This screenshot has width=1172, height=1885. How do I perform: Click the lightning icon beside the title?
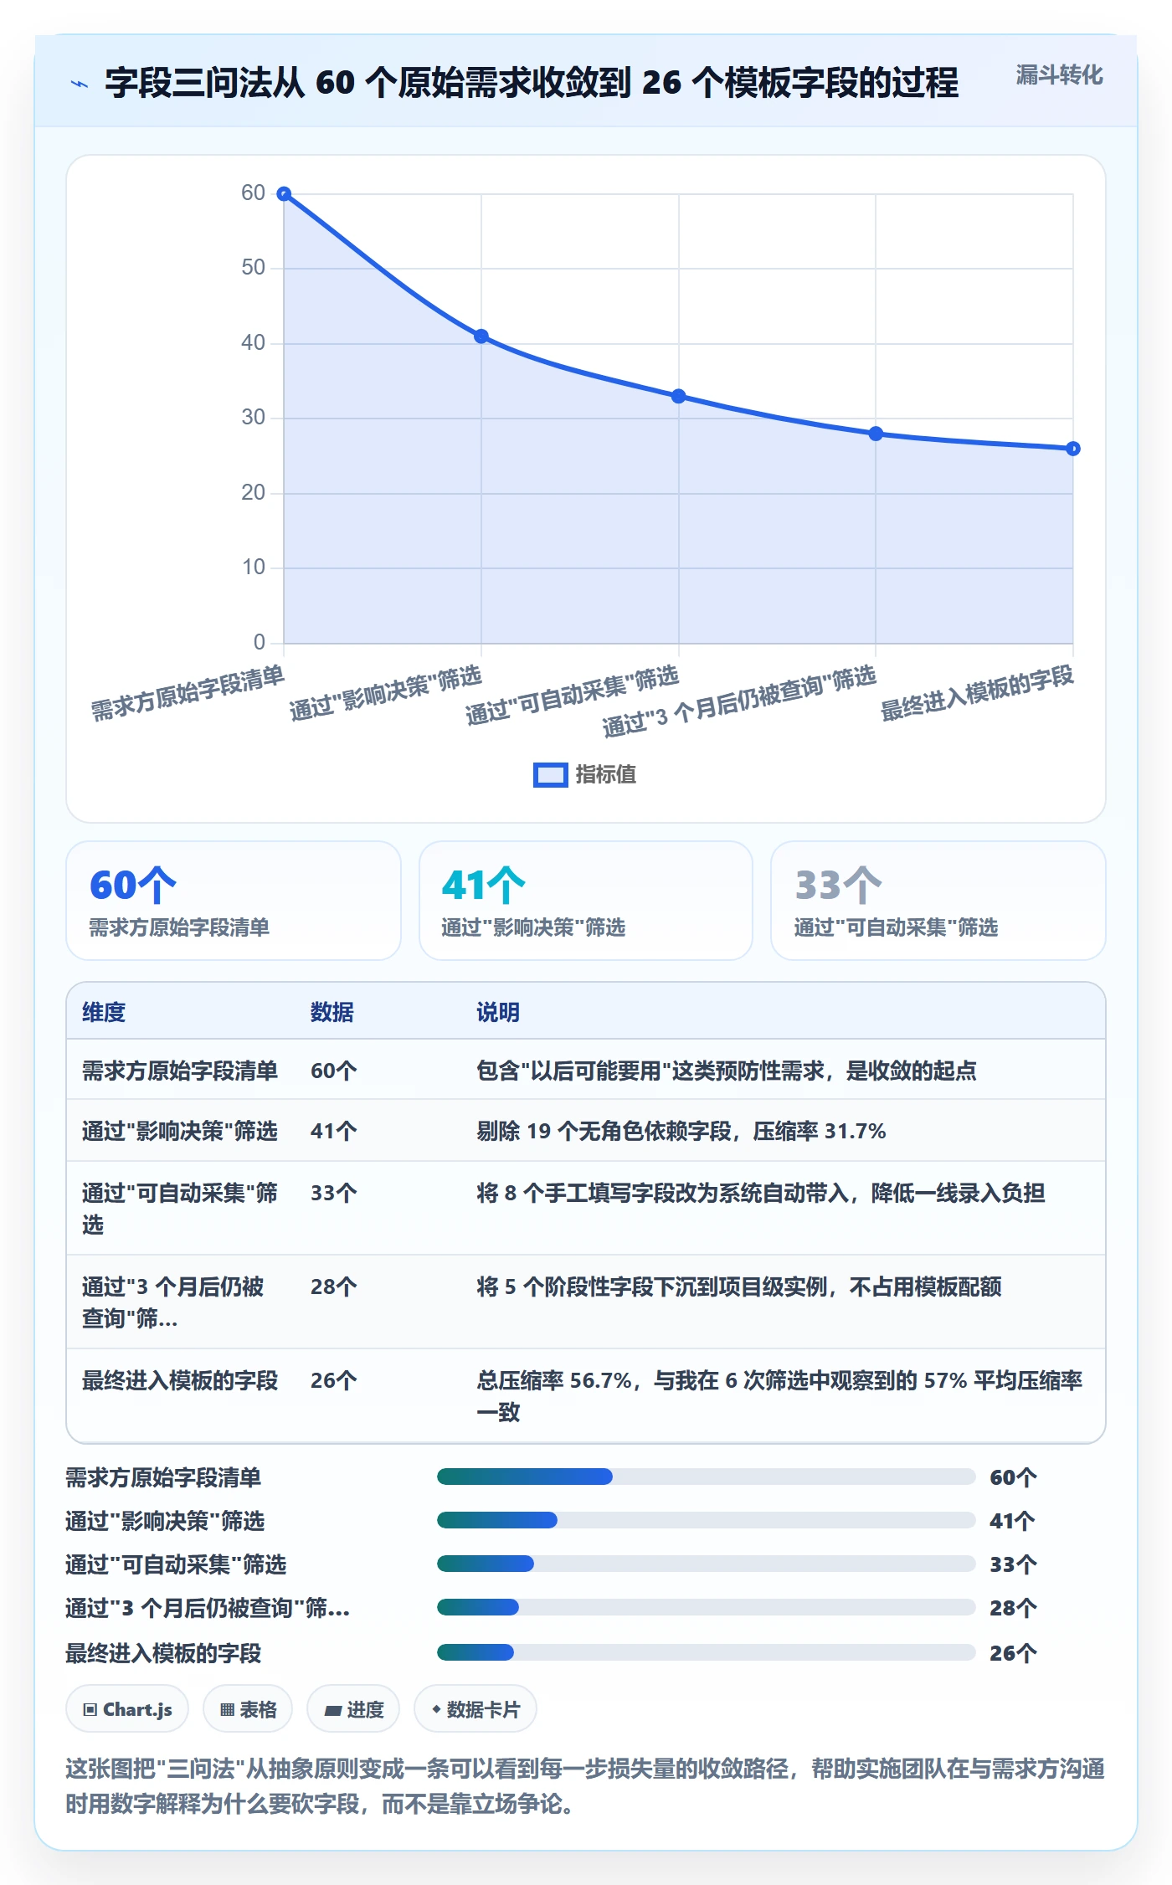[x=80, y=84]
